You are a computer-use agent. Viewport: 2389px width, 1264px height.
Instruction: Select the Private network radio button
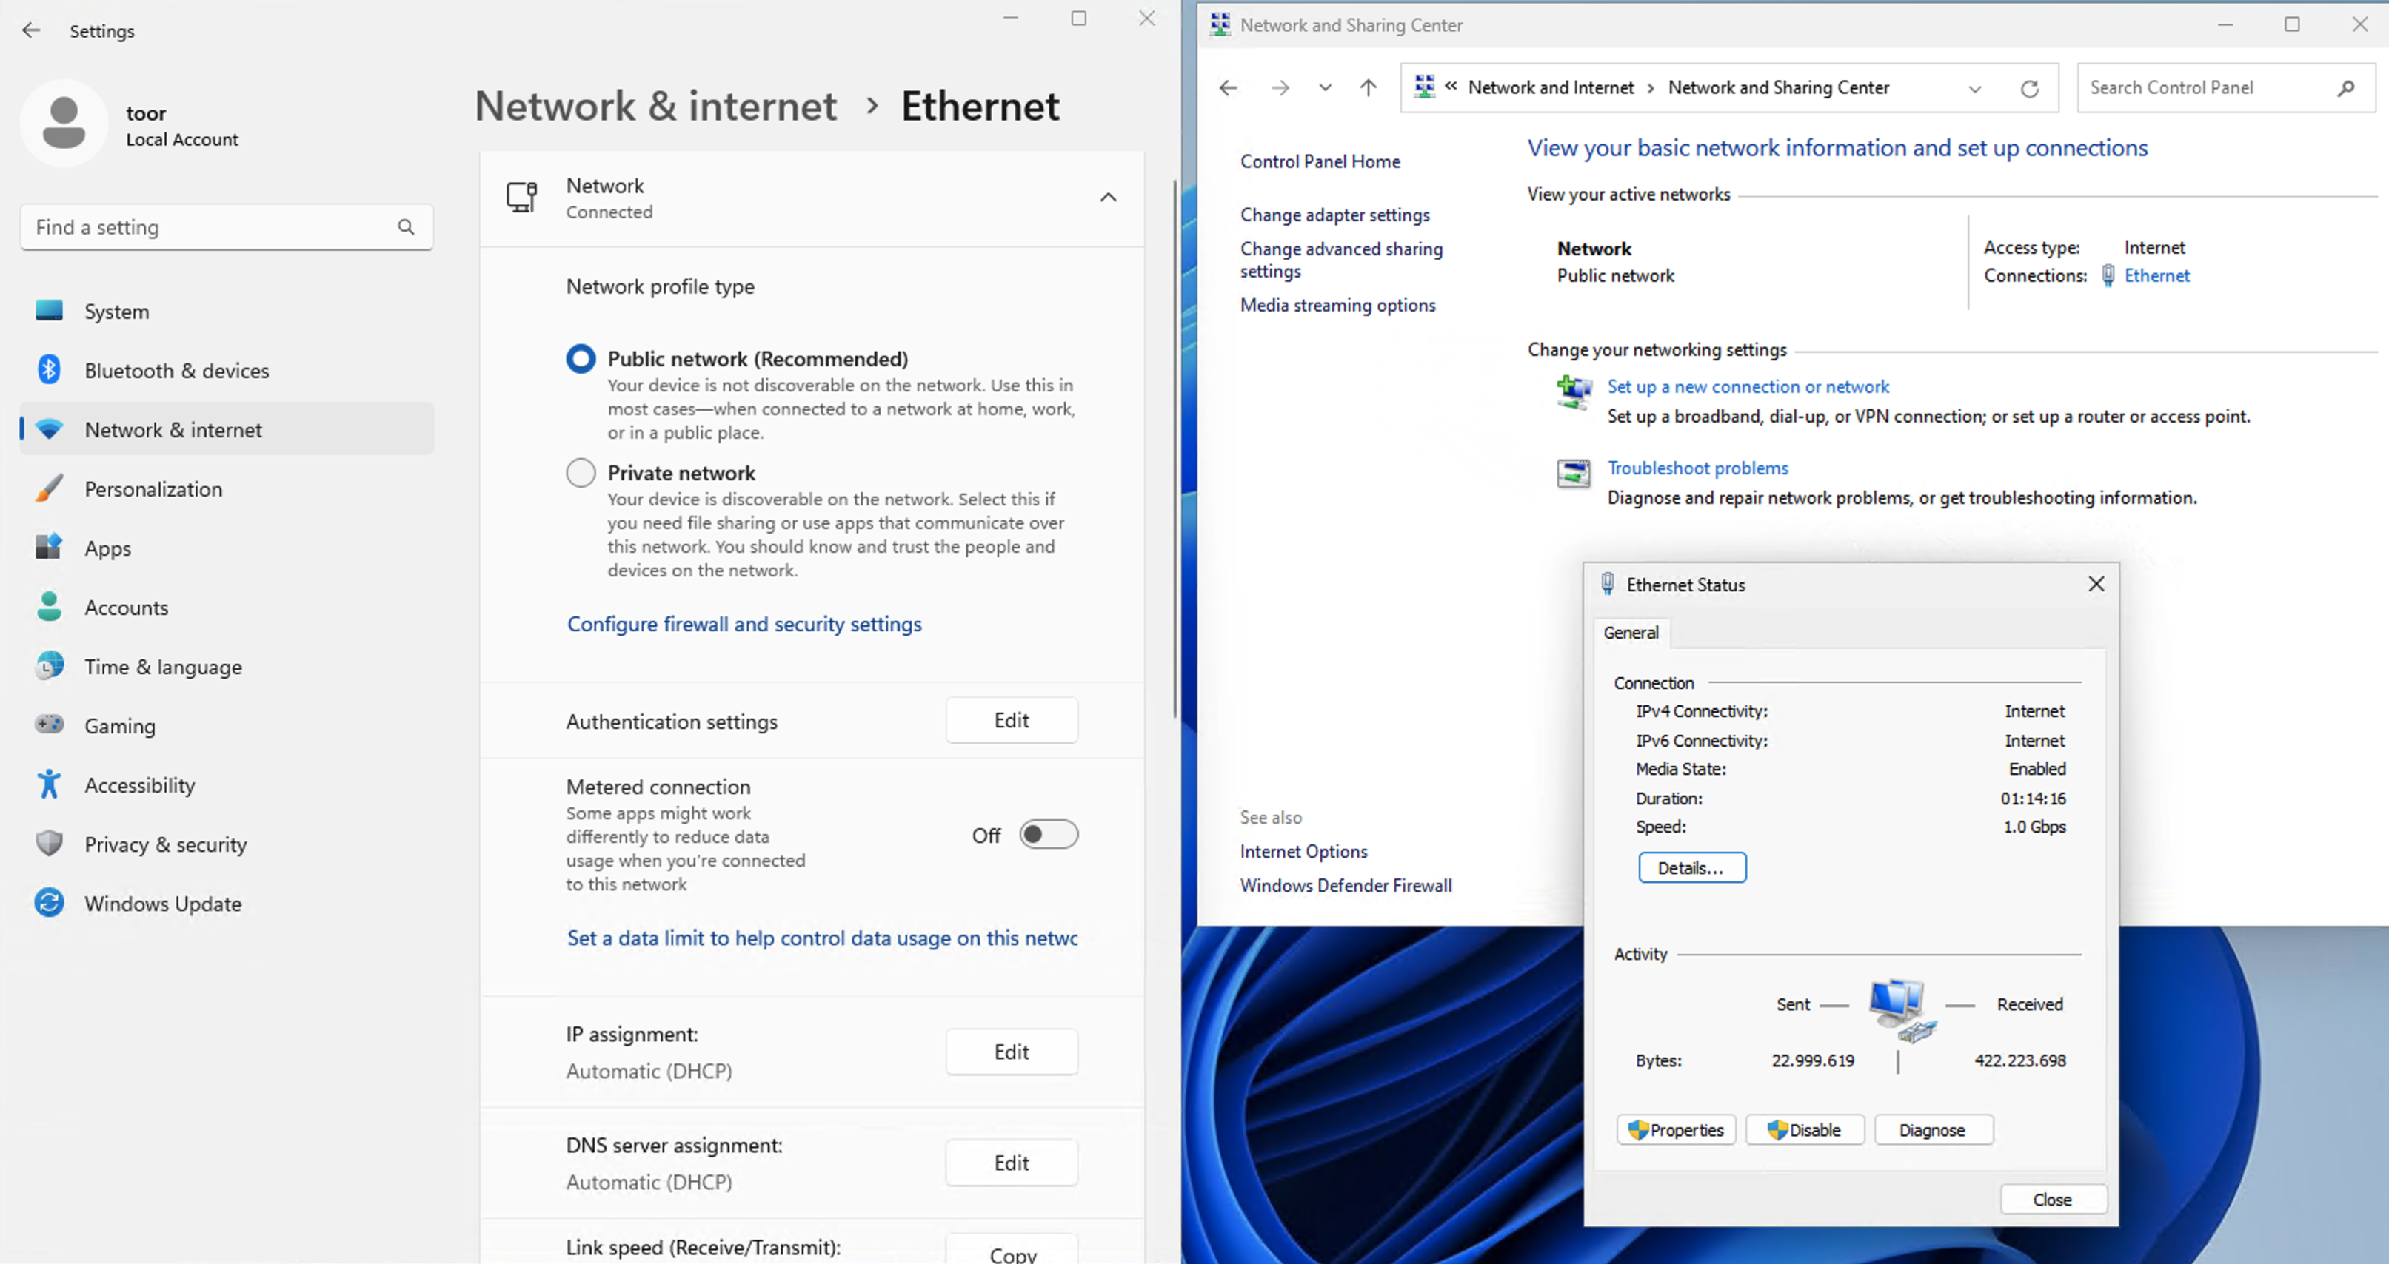(x=581, y=473)
